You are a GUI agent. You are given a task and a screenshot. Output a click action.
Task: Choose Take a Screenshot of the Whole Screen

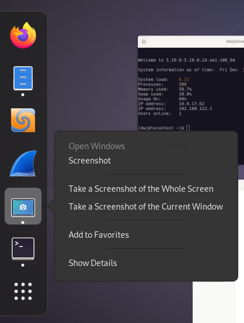(x=141, y=189)
